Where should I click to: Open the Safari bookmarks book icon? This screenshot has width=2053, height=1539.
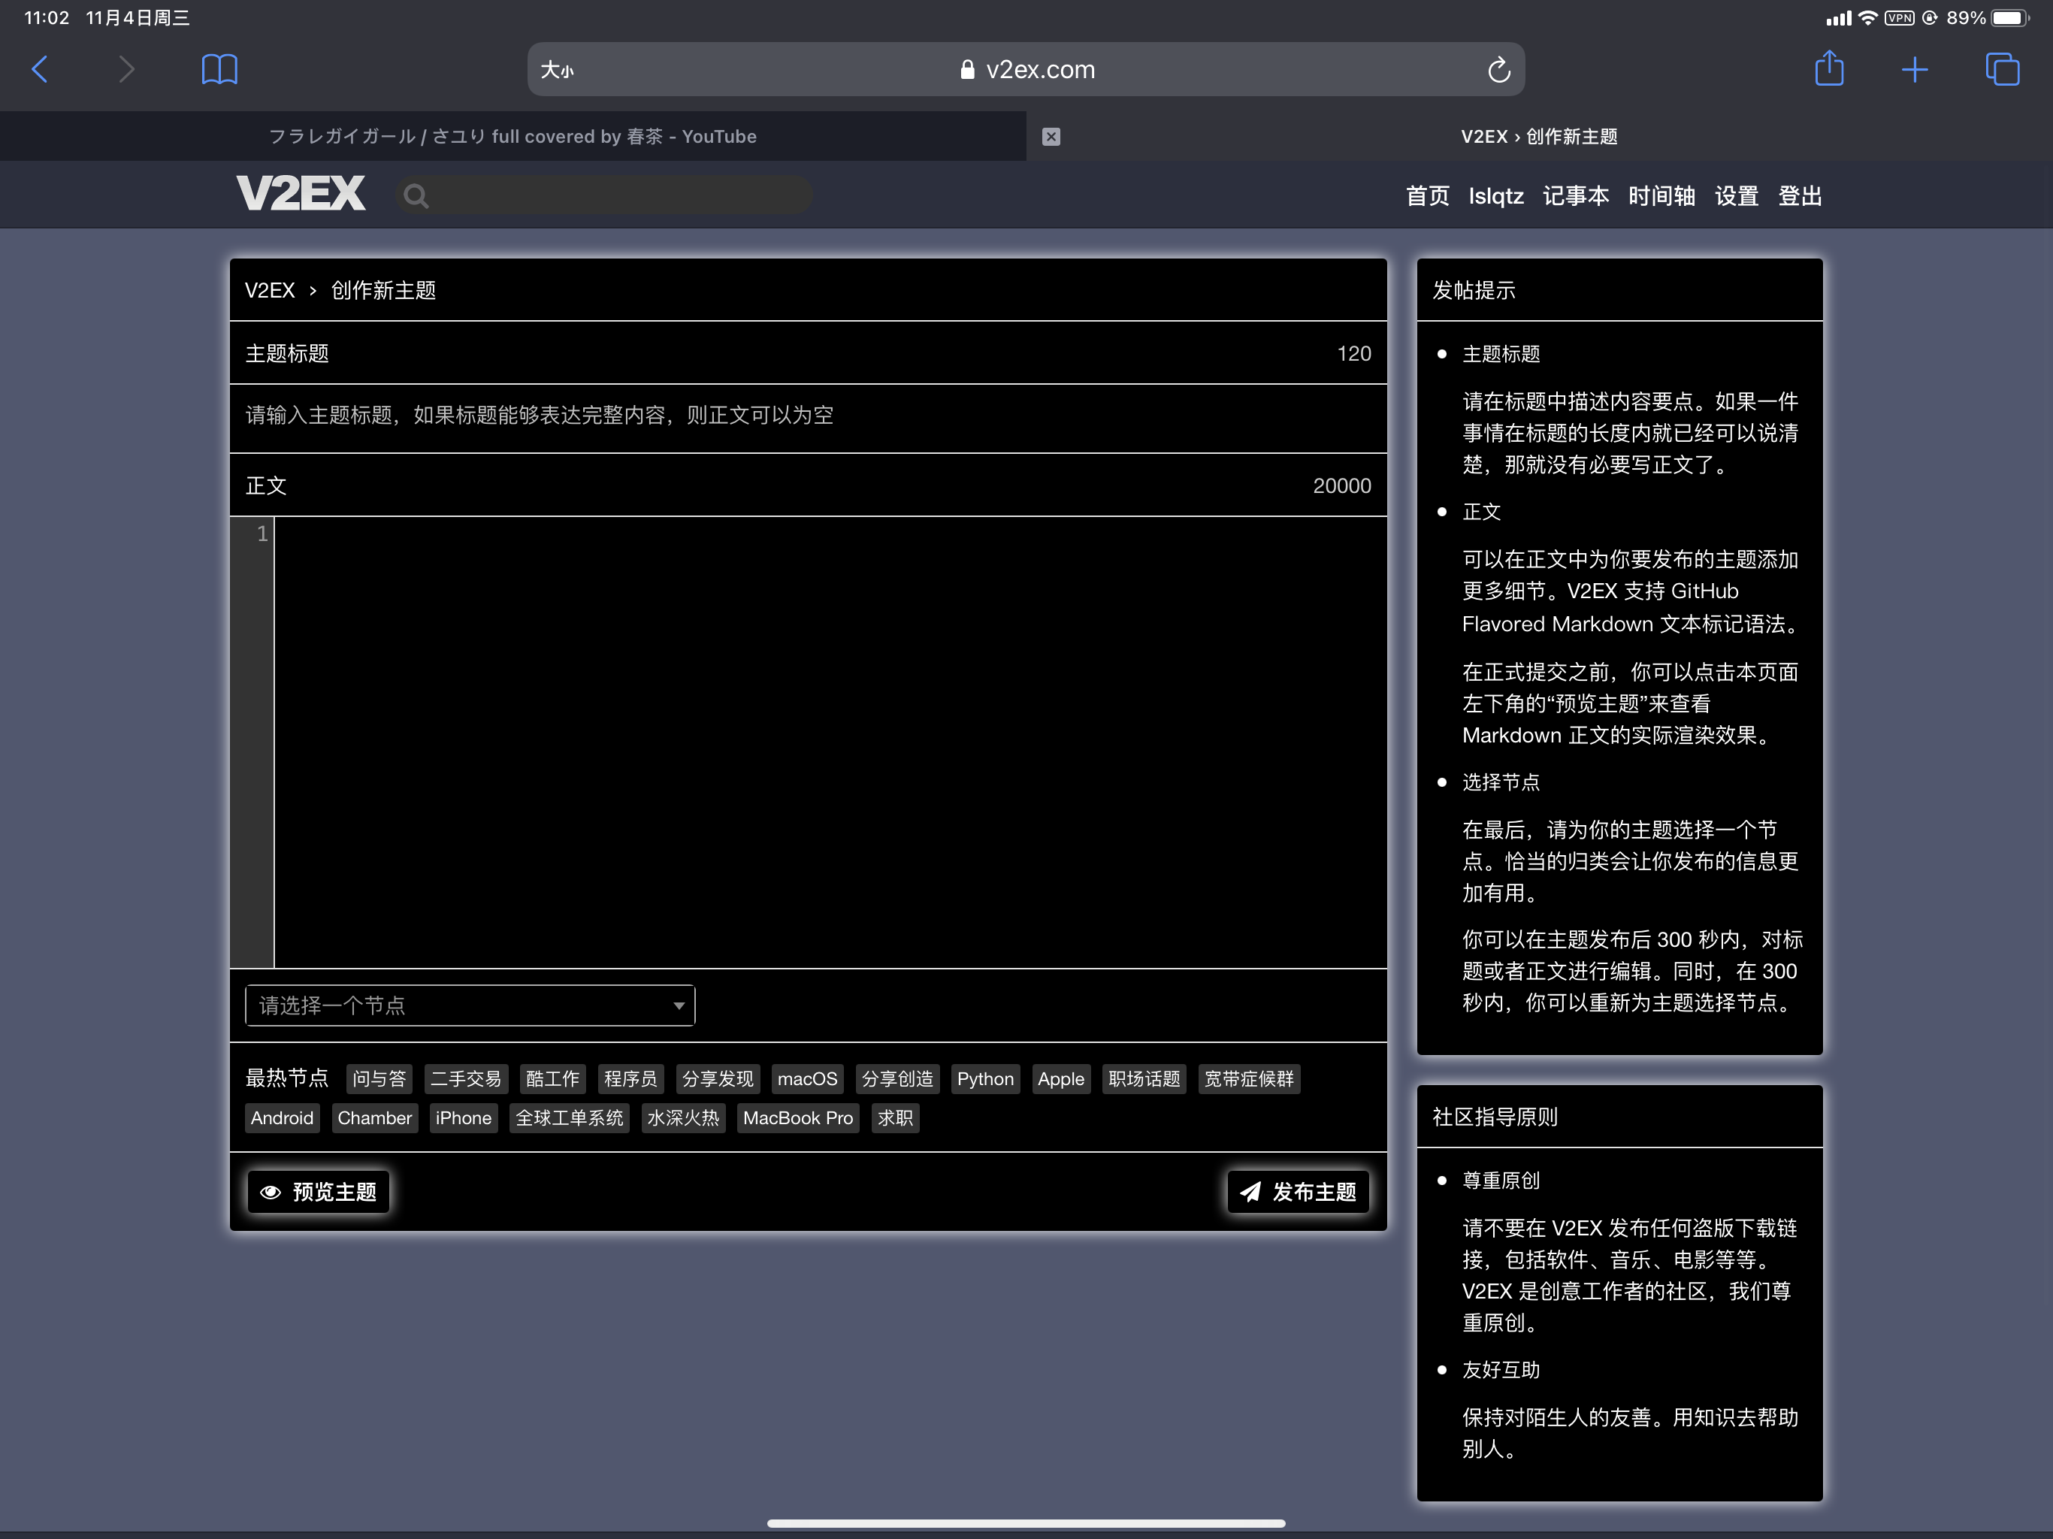point(219,70)
